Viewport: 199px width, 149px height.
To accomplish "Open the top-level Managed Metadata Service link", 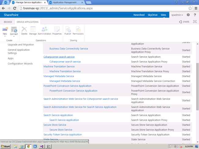I will (x=59, y=76).
